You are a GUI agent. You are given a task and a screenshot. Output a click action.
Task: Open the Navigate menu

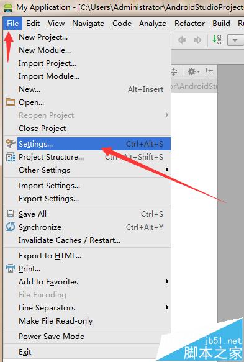coord(88,24)
